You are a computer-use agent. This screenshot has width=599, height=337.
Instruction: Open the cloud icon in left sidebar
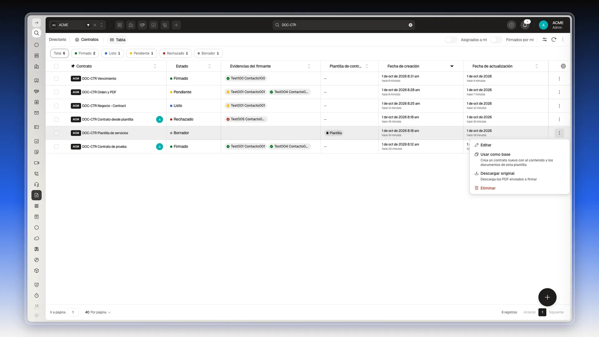click(37, 238)
